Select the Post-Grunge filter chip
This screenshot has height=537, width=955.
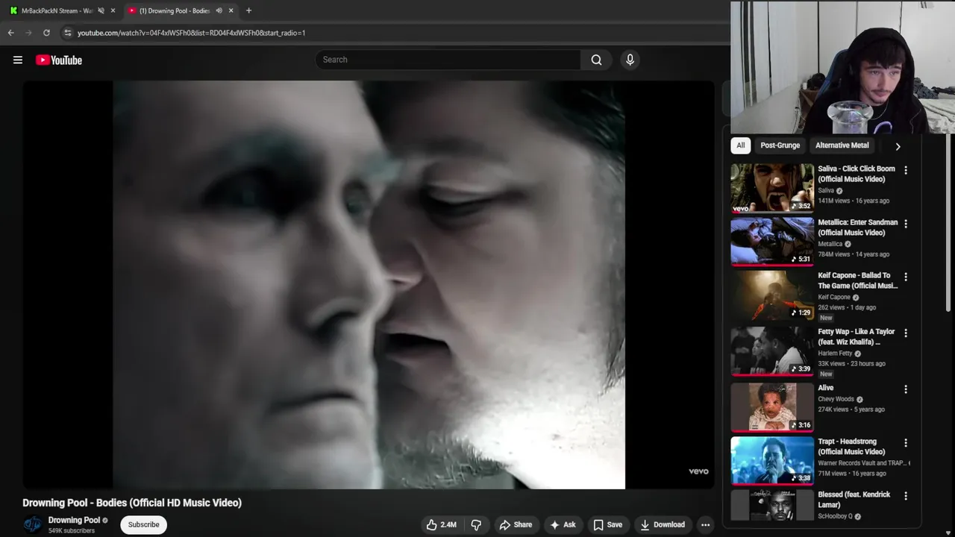pos(780,145)
